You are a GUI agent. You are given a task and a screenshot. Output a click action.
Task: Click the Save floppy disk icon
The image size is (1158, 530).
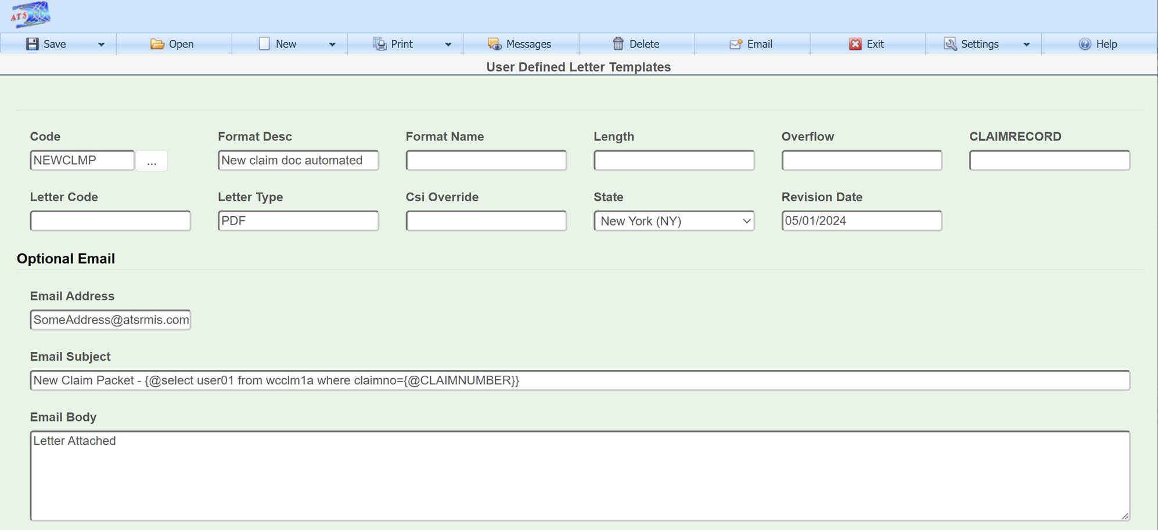(33, 44)
